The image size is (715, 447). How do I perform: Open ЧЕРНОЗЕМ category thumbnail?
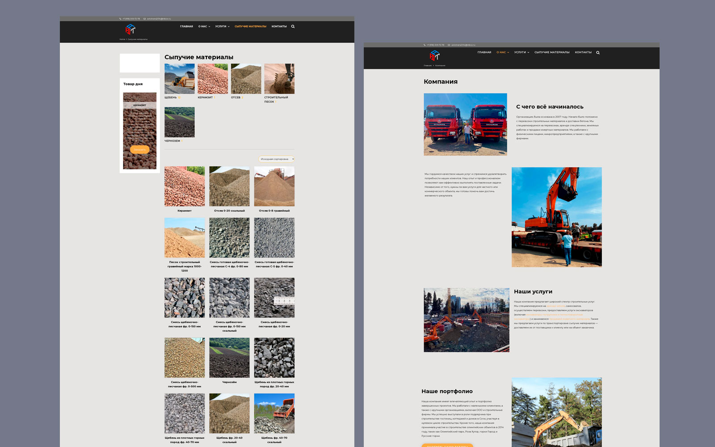180,122
